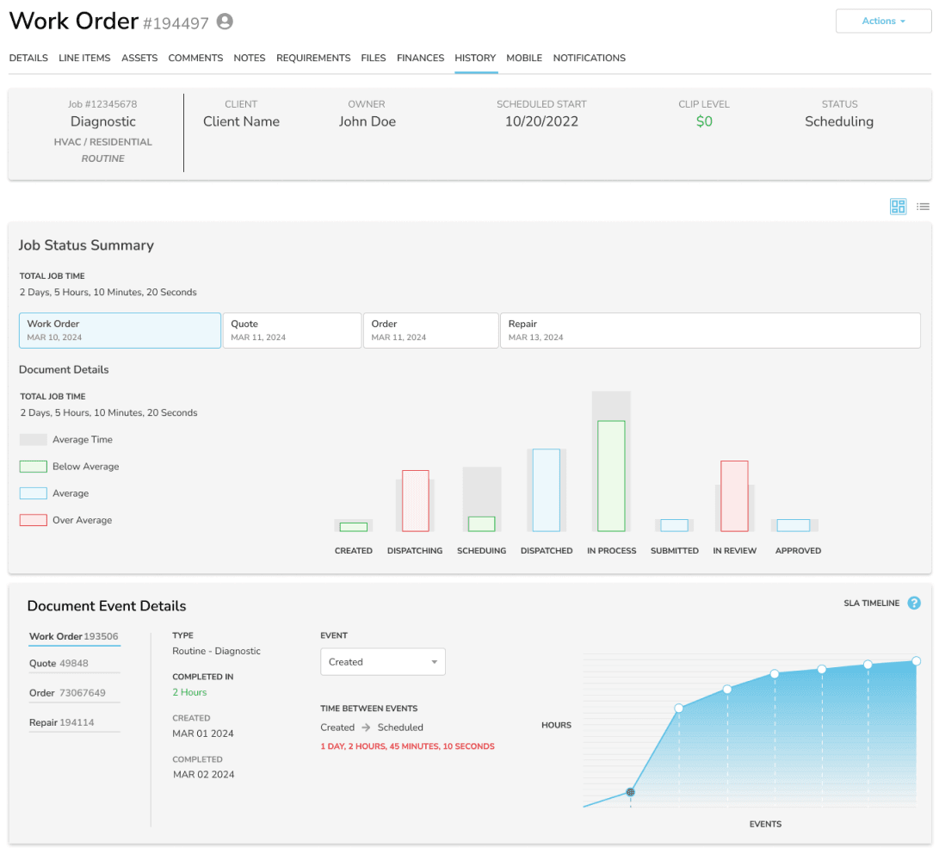This screenshot has height=848, width=939.
Task: Click the red Over Average legend swatch
Action: (x=34, y=520)
